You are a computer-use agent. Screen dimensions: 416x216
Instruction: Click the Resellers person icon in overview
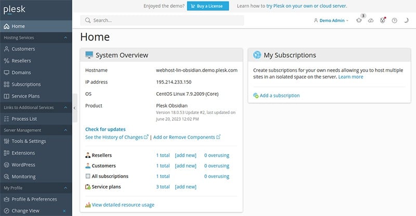[88, 155]
